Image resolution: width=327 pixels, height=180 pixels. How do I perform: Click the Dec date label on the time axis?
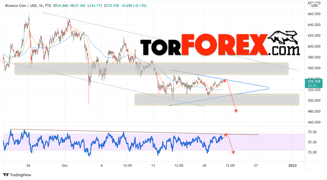pyautogui.click(x=65, y=165)
